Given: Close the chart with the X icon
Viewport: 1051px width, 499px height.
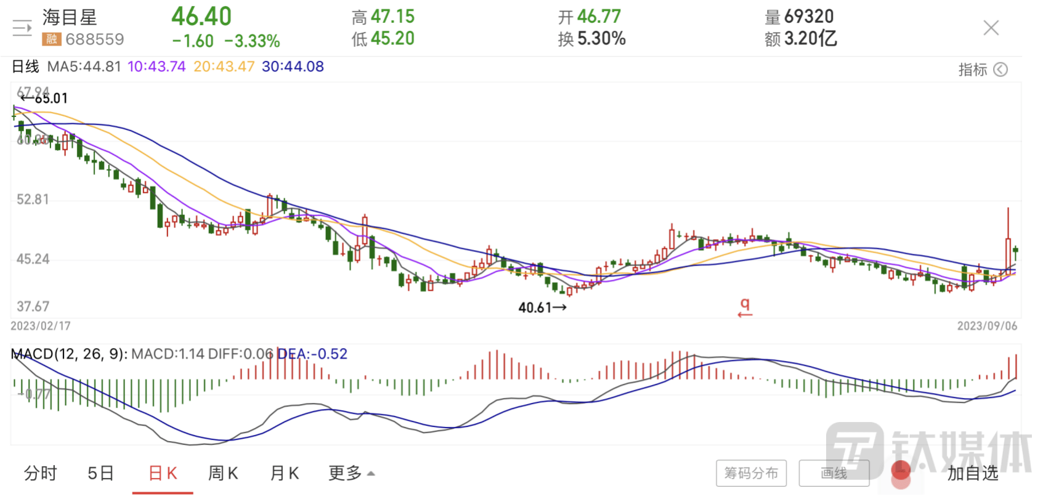Looking at the screenshot, I should (991, 28).
